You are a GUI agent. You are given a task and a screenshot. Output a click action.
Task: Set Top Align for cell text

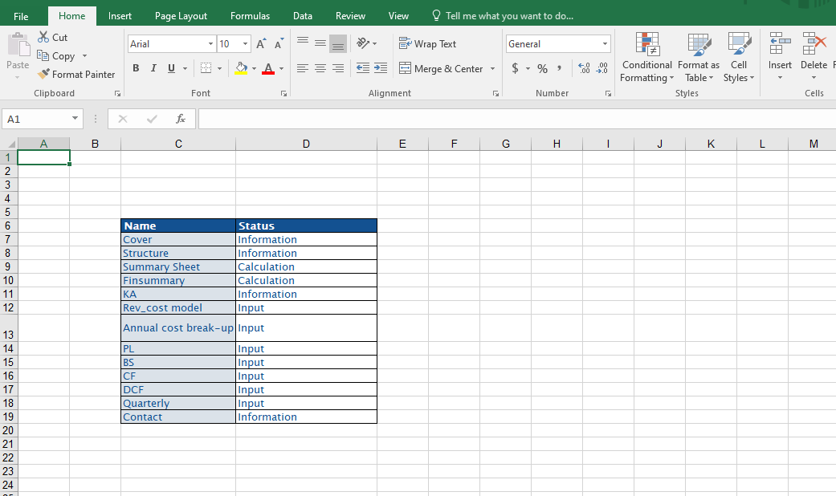point(302,43)
